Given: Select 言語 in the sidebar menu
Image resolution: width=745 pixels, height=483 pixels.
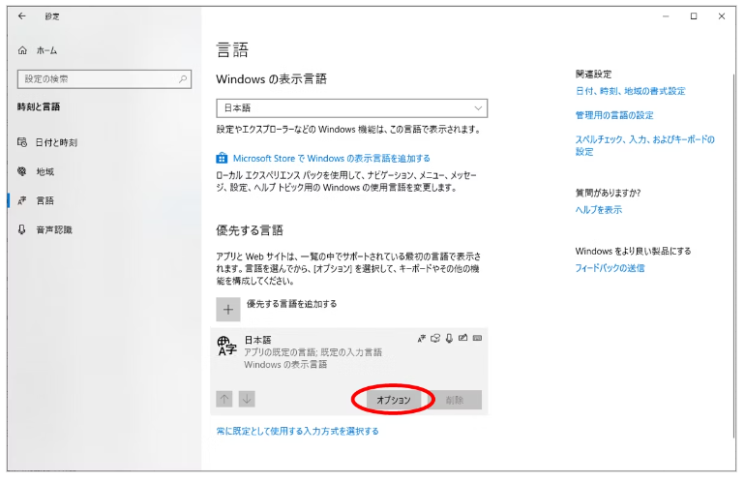Looking at the screenshot, I should click(x=45, y=200).
